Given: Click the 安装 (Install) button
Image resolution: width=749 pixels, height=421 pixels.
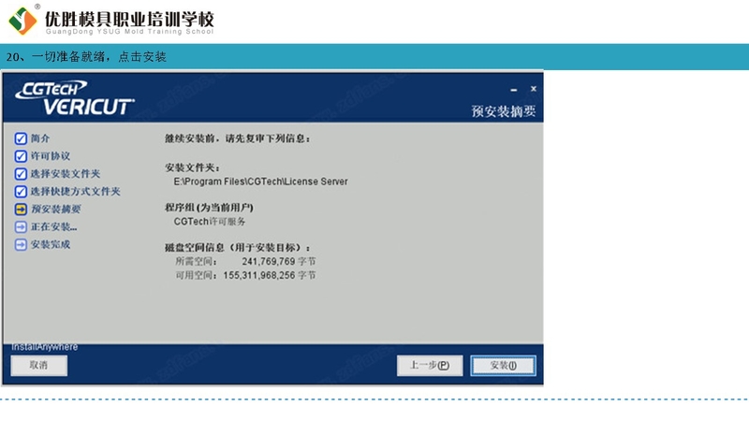Looking at the screenshot, I should point(503,366).
